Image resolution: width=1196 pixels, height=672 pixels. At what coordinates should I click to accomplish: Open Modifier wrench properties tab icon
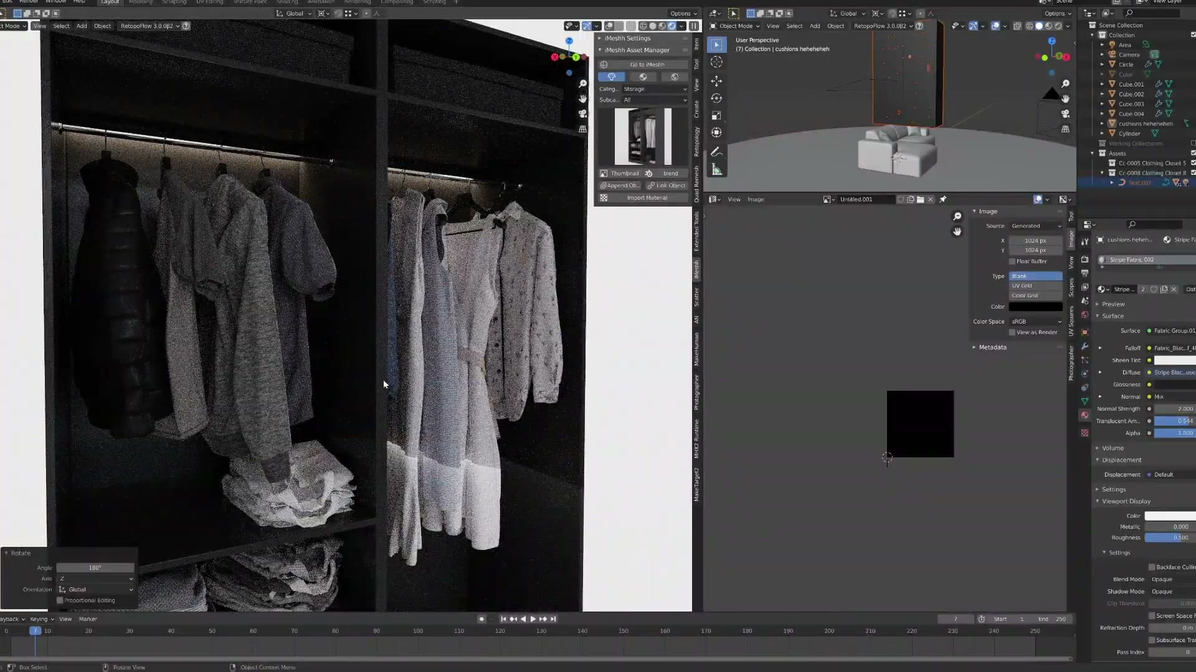click(1084, 347)
